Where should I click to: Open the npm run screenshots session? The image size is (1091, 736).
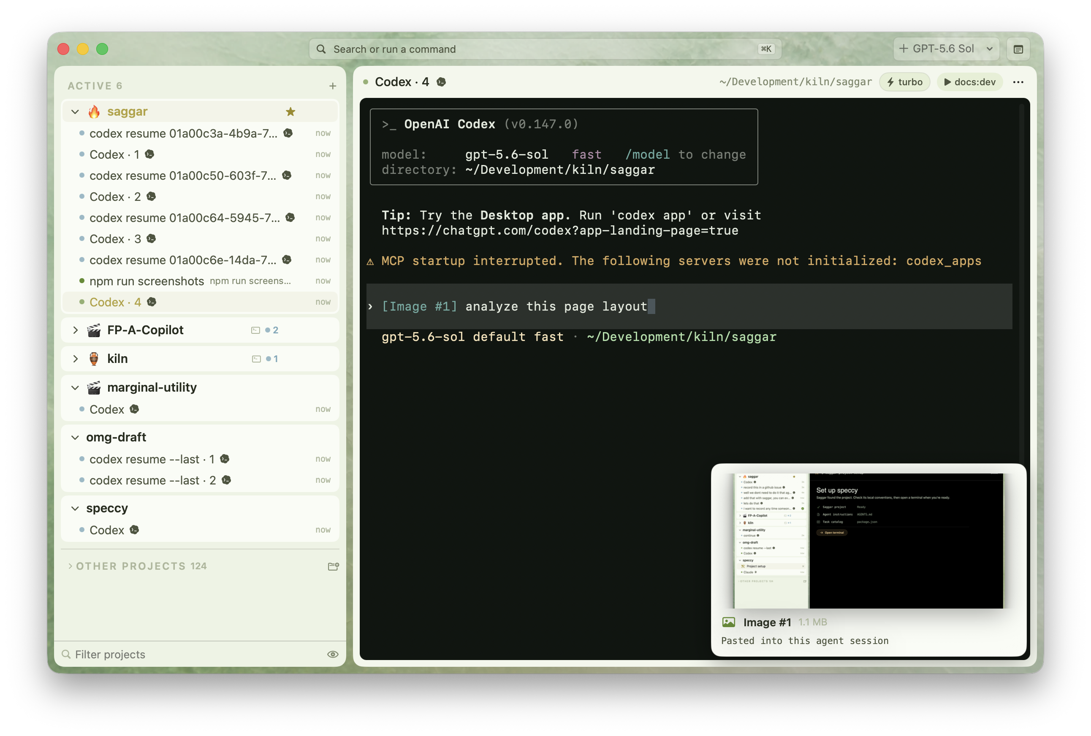(200, 281)
